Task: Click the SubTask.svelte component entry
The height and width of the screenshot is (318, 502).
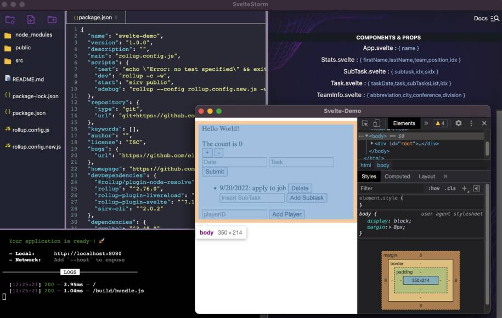Action: (391, 72)
